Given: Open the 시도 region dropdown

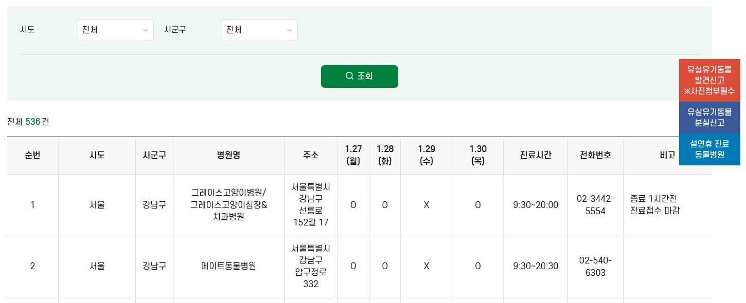Looking at the screenshot, I should tap(115, 30).
